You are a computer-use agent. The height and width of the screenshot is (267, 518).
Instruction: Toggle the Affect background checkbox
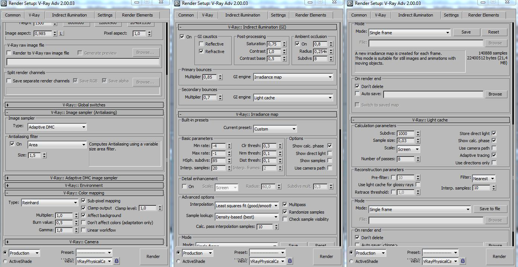[x=84, y=215]
